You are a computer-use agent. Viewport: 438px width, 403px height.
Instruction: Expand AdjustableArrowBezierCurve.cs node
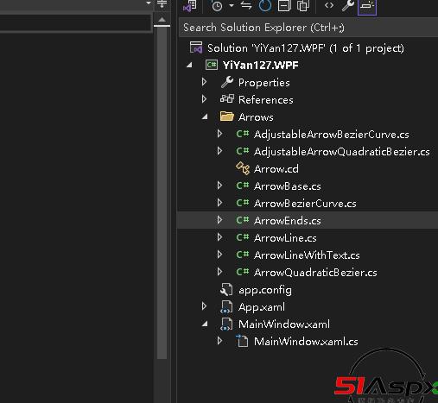(x=219, y=134)
